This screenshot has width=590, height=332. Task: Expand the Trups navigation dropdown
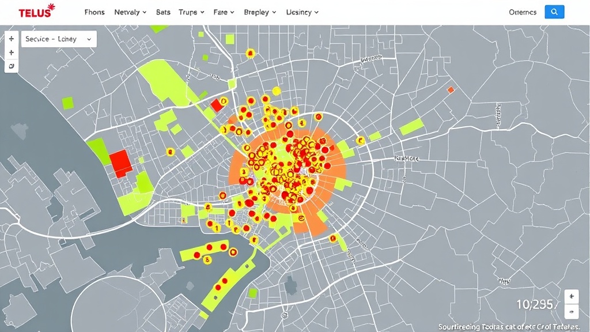(x=191, y=12)
